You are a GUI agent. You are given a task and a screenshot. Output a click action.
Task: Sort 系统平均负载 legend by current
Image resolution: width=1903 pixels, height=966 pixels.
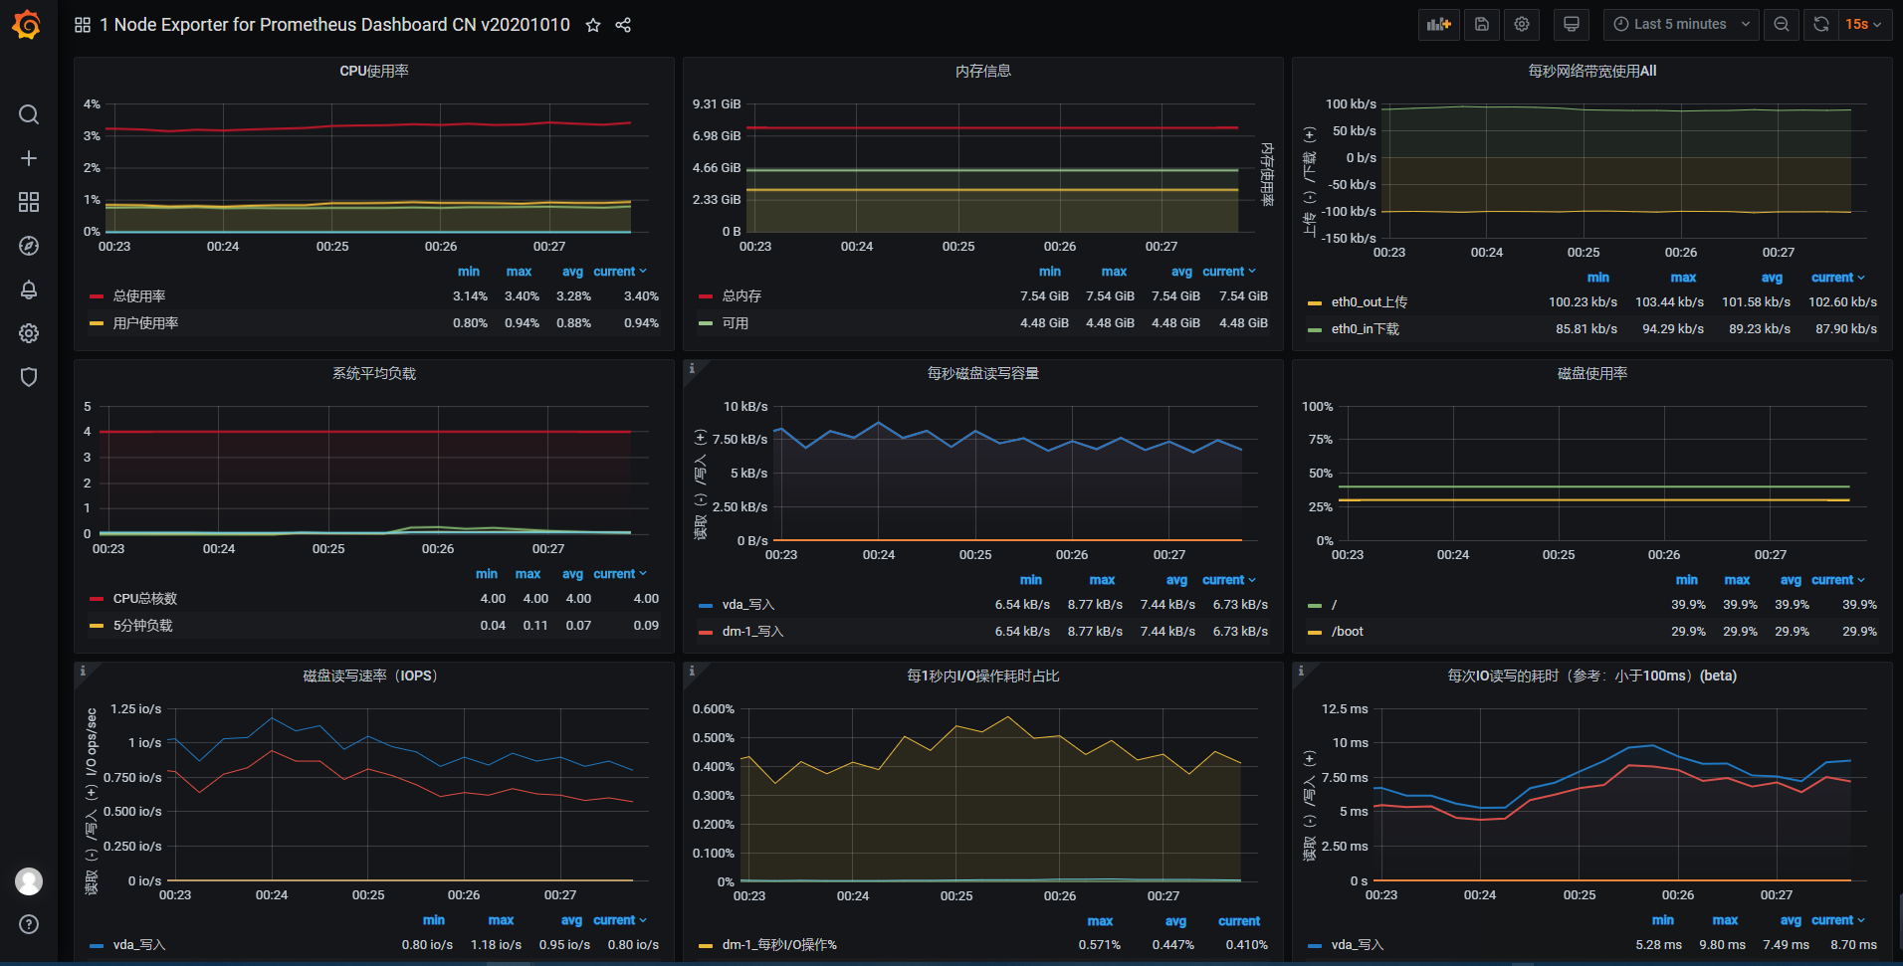click(x=620, y=574)
